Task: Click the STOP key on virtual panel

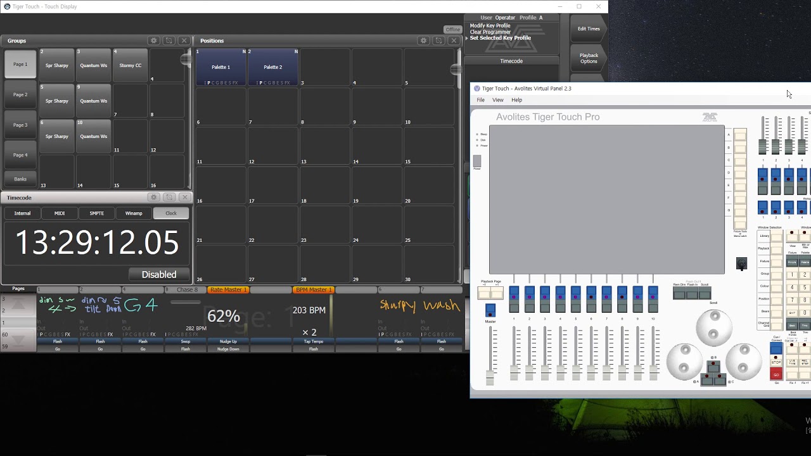Action: (x=776, y=362)
